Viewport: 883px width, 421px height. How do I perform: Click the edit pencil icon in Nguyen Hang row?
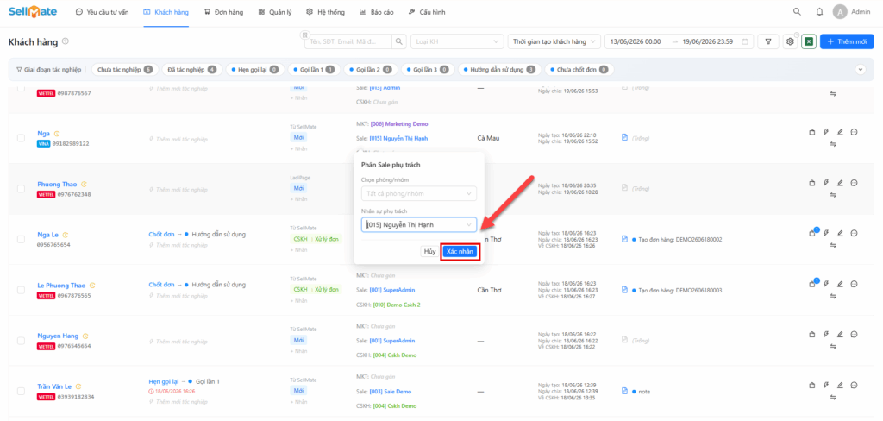click(x=840, y=334)
